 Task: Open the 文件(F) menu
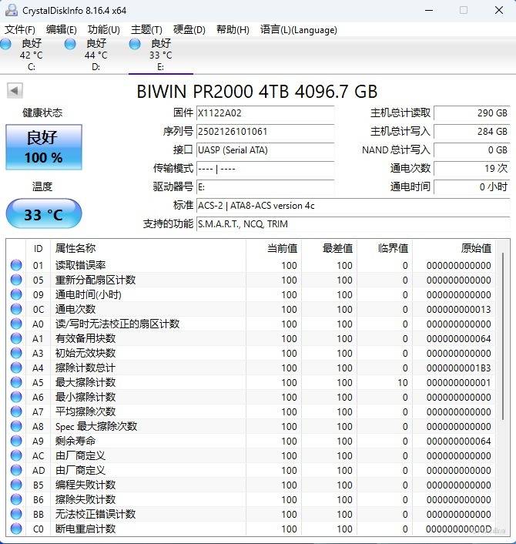click(x=20, y=30)
